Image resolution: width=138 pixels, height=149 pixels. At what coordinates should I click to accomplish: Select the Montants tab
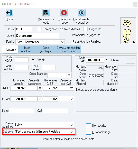tap(10, 50)
